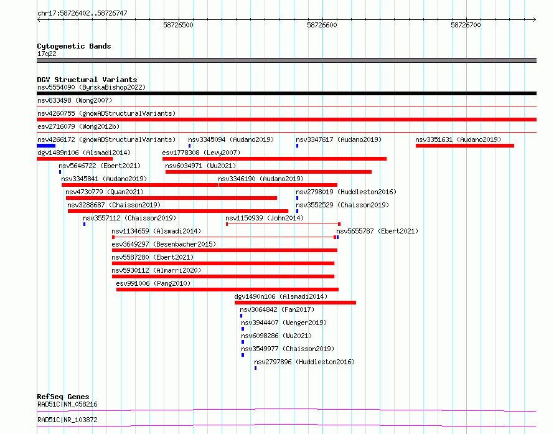Open RAD51C|NM_058216 gene label

click(x=67, y=404)
